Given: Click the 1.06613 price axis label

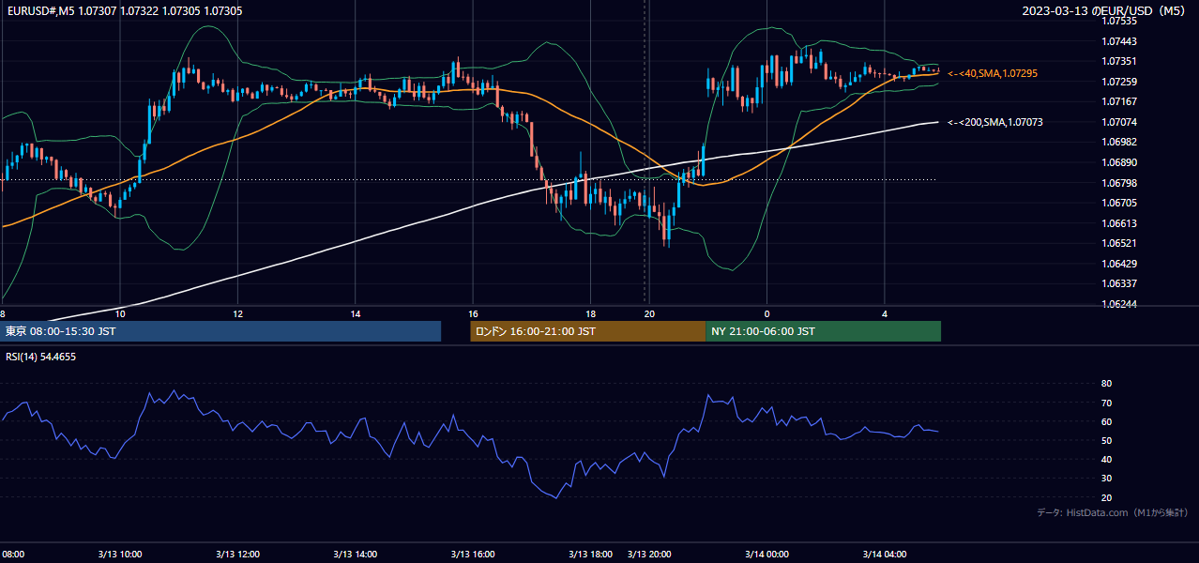Looking at the screenshot, I should pyautogui.click(x=1119, y=223).
